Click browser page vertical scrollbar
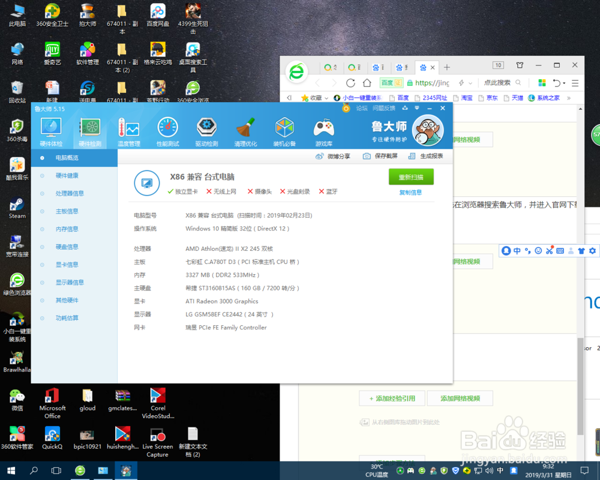Viewport: 600px width, 480px height. [580, 386]
